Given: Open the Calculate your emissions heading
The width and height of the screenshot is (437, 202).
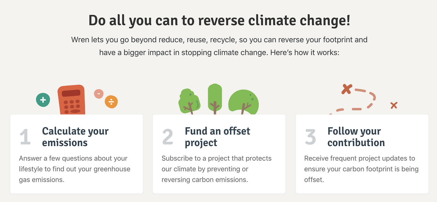Looking at the screenshot, I should coord(75,137).
